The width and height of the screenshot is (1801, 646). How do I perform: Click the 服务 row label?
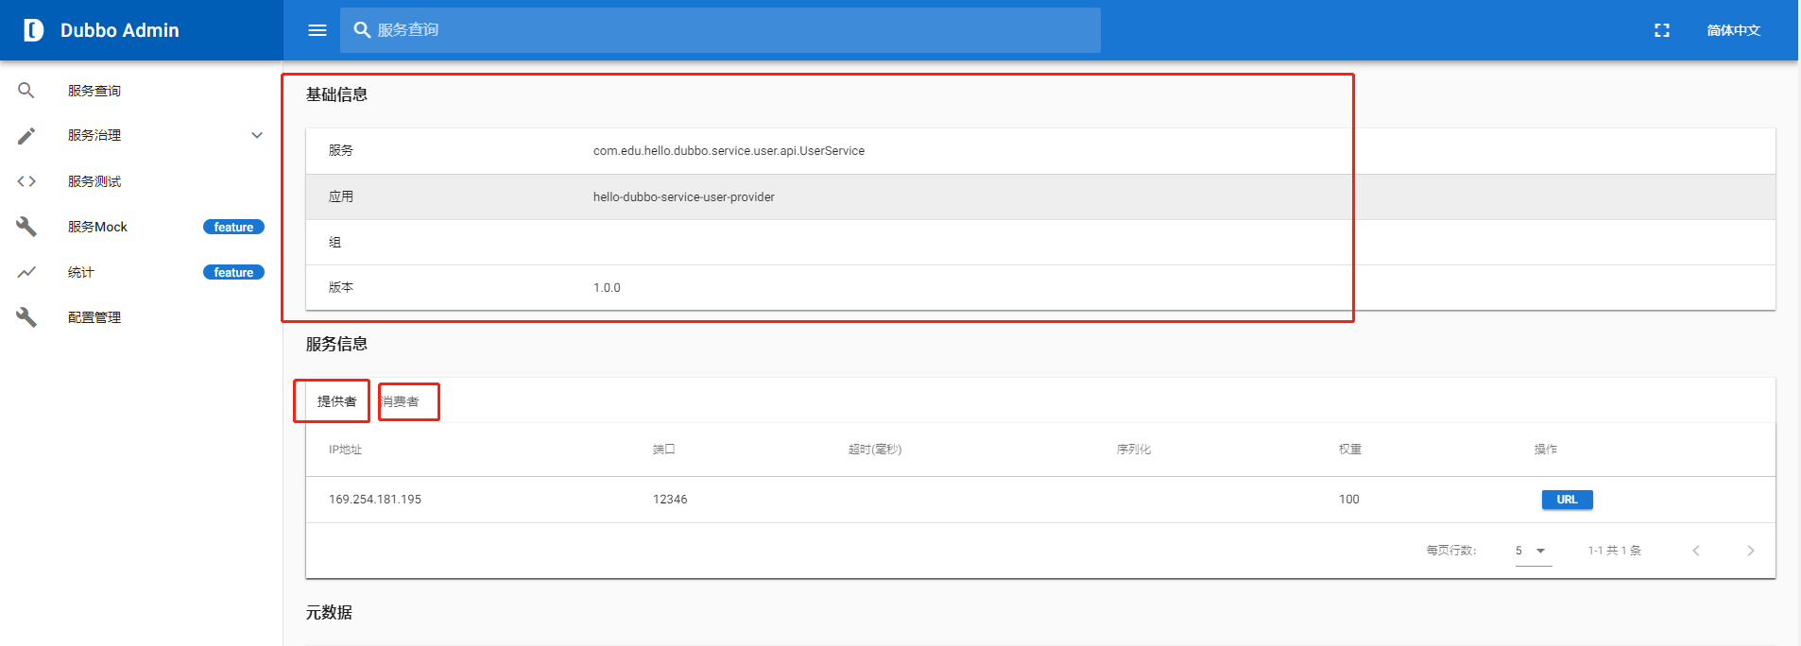click(x=341, y=150)
